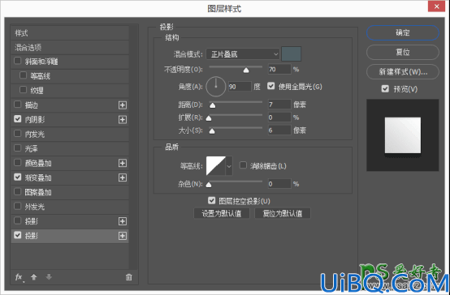Open the shadow color swatch
Image resolution: width=450 pixels, height=295 pixels.
click(292, 53)
